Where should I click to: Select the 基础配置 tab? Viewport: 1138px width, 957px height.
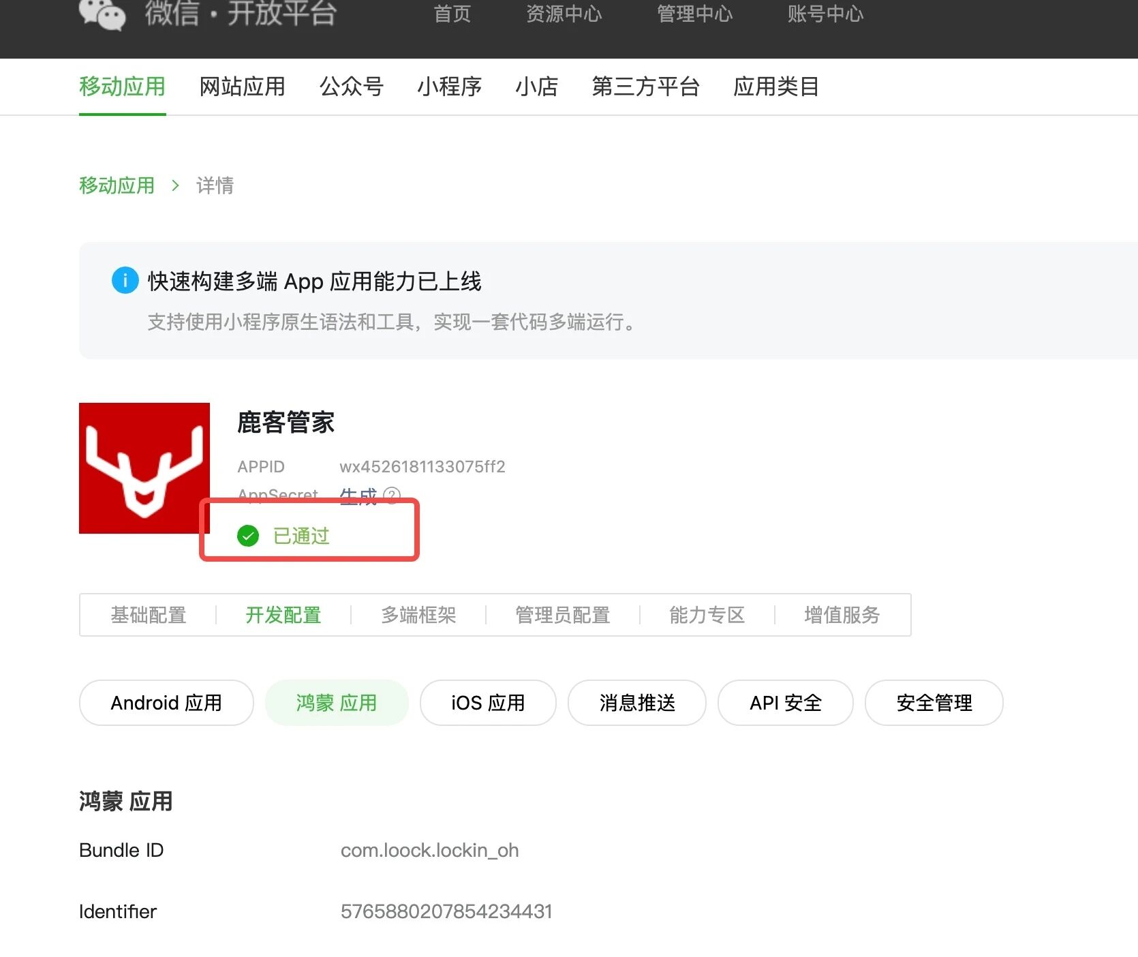tap(149, 615)
